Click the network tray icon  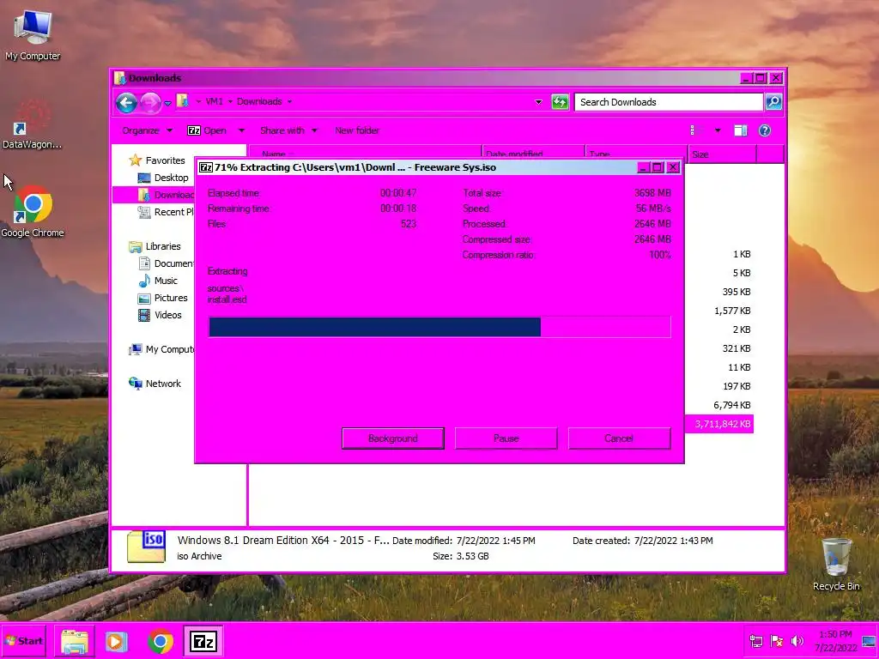click(755, 640)
